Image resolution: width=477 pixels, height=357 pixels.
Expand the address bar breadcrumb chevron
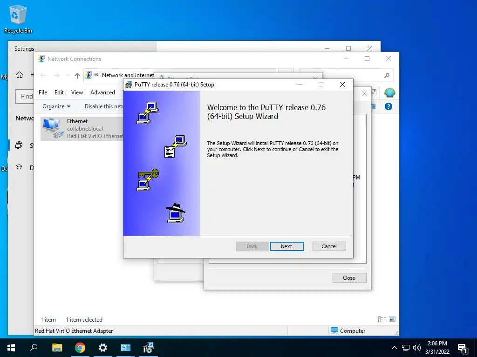(96, 75)
